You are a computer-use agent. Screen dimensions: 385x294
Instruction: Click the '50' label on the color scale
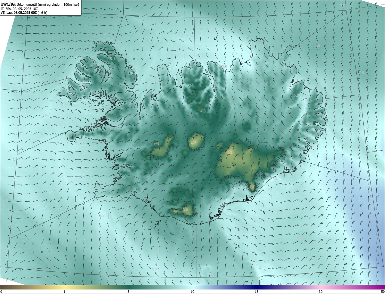[x=383, y=292]
